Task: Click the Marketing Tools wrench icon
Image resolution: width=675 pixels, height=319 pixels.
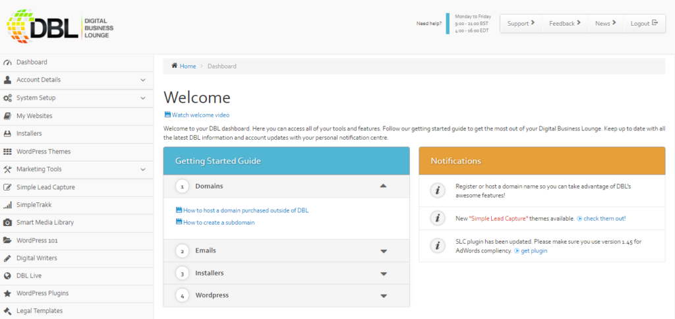Action: pos(7,169)
